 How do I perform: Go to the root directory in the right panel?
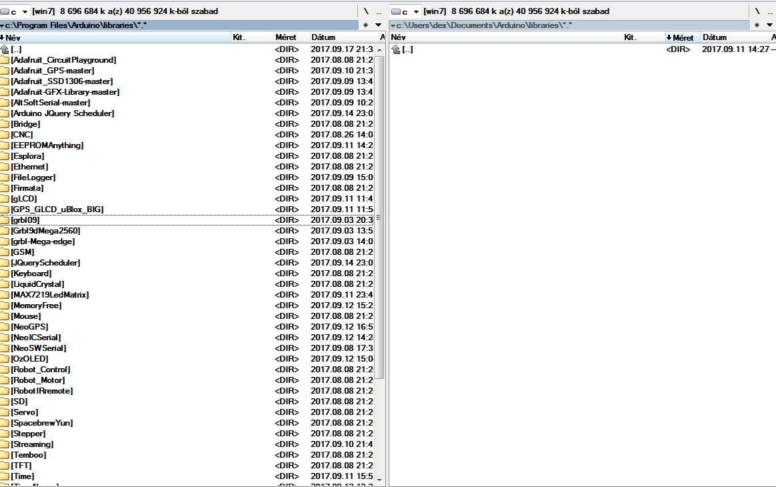point(757,11)
